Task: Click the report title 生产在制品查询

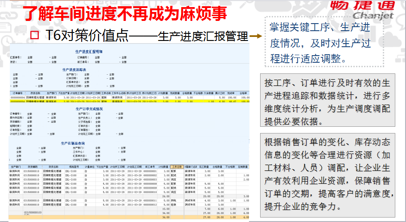Action: click(73, 143)
